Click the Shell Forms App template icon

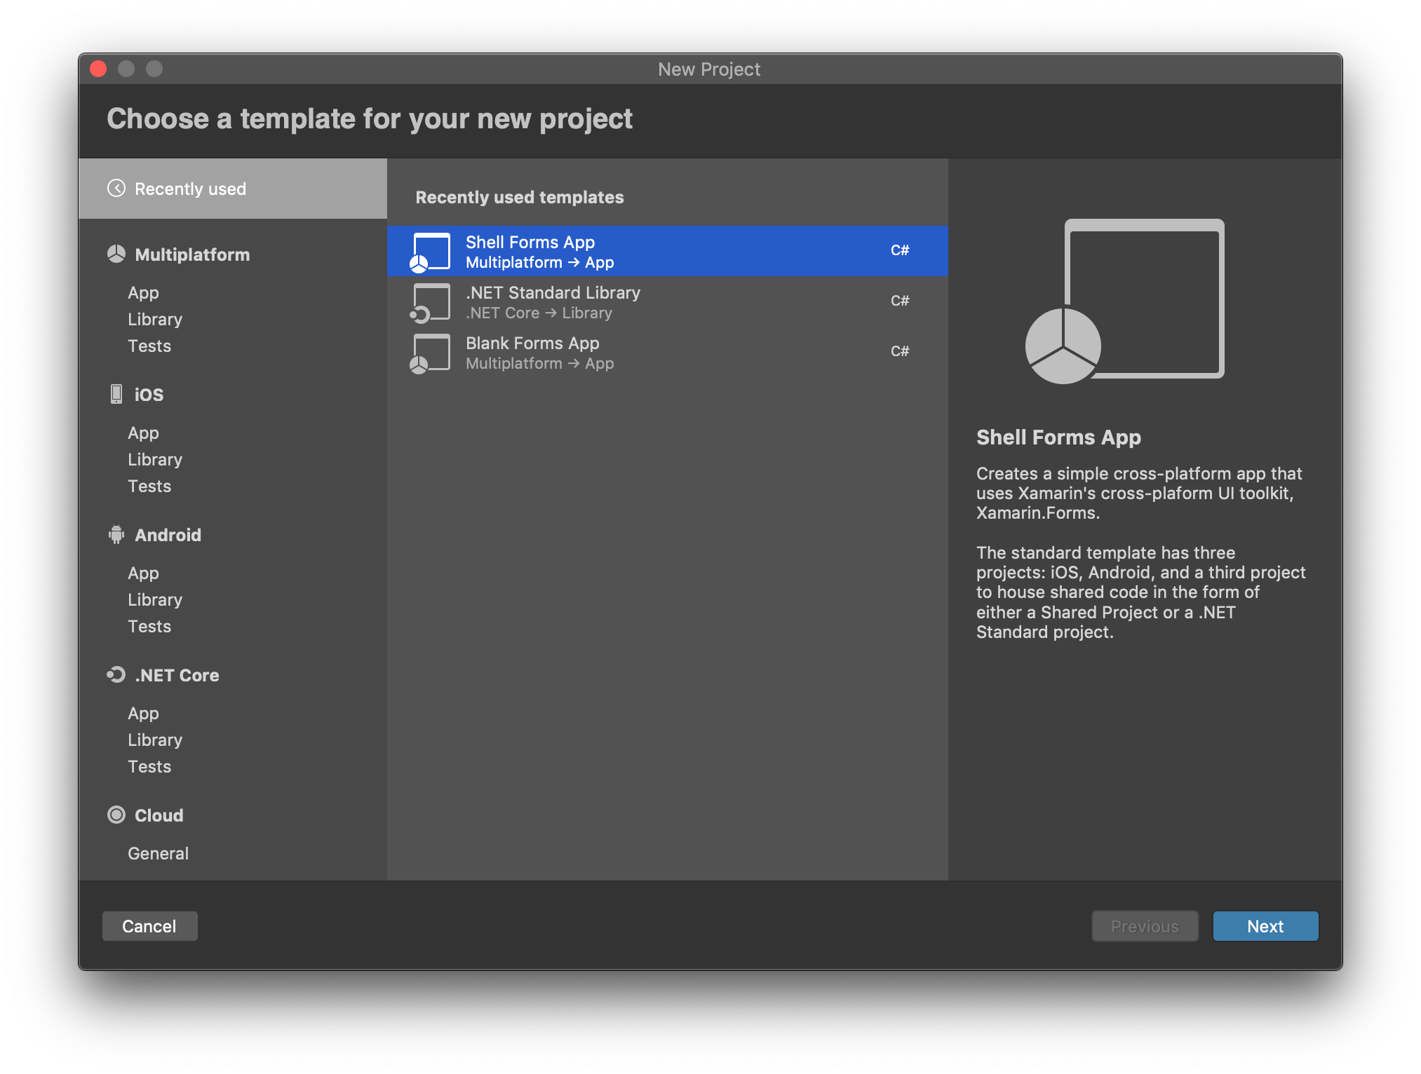pos(430,252)
